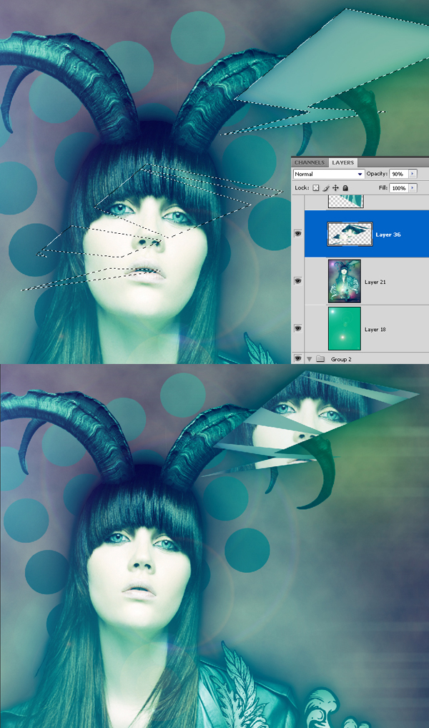Click the partially visible layer thumbnail above Layer 36

point(346,201)
